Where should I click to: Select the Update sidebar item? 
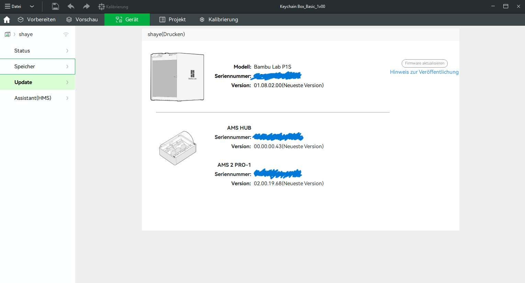point(37,82)
